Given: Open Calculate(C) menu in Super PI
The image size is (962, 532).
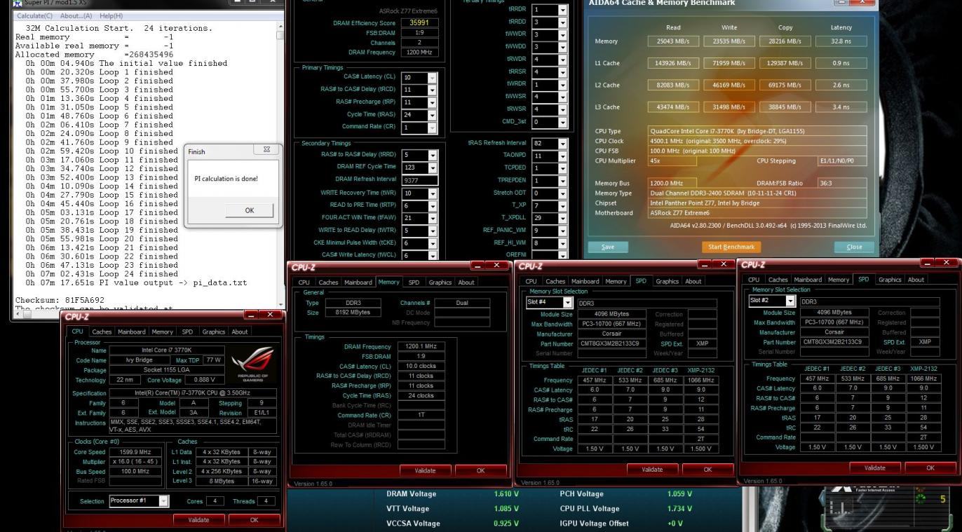Looking at the screenshot, I should pos(36,15).
